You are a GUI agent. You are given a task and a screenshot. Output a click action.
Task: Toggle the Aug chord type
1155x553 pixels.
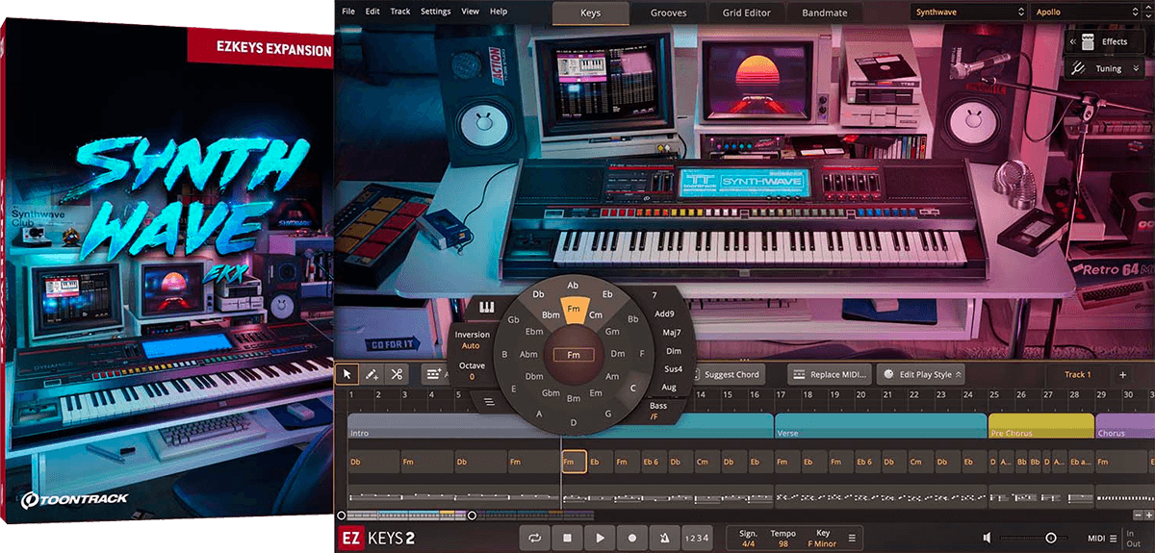tap(669, 388)
